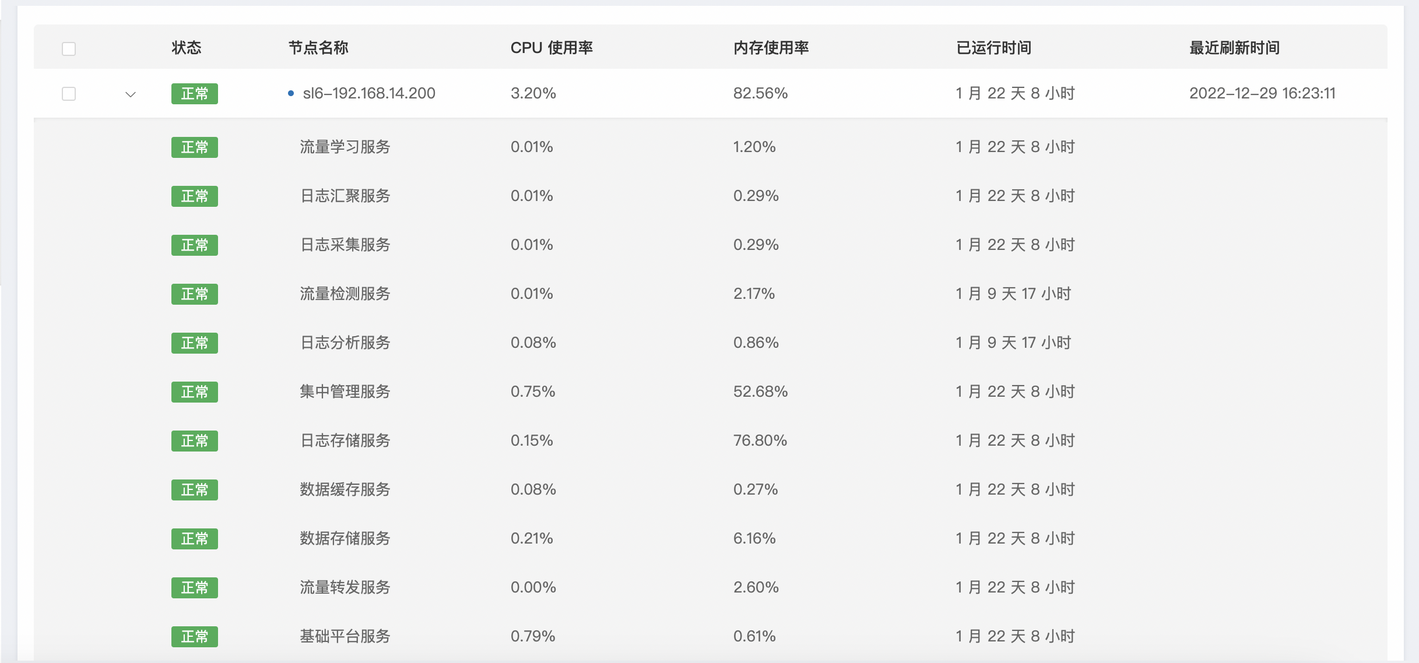This screenshot has width=1419, height=663.
Task: Select the 流量转发服务 service name
Action: tap(345, 588)
